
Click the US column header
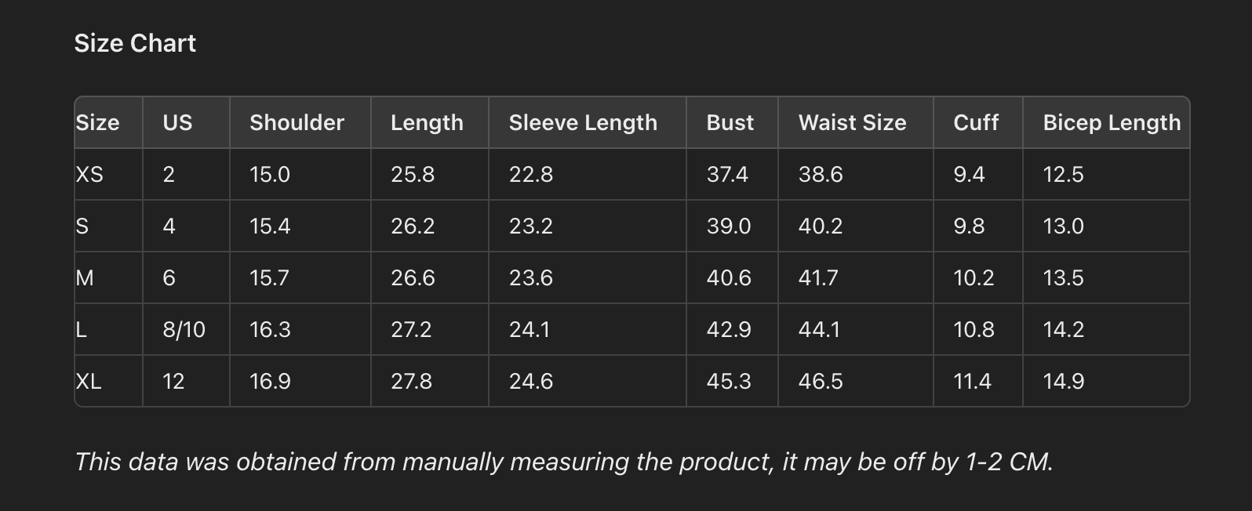(177, 122)
